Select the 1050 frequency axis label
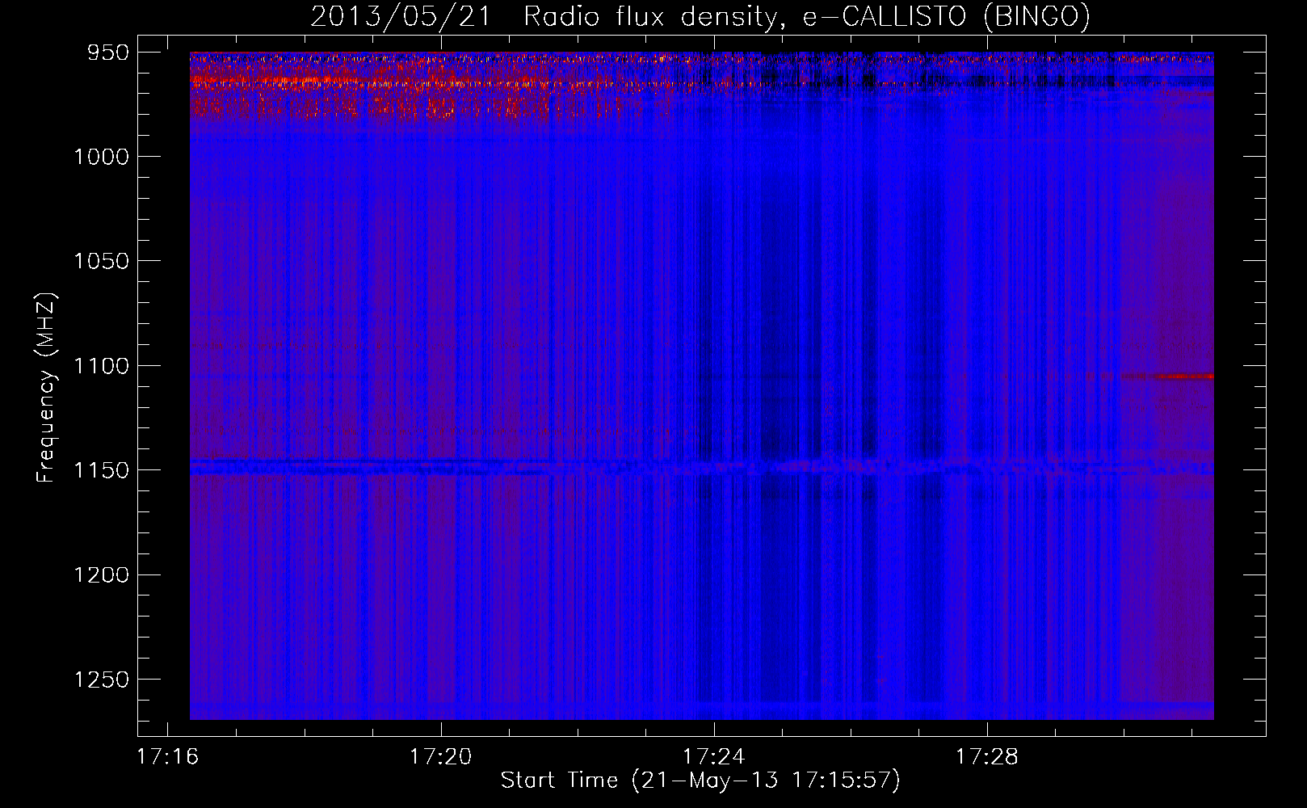Screen dimensions: 1307x808 (101, 261)
